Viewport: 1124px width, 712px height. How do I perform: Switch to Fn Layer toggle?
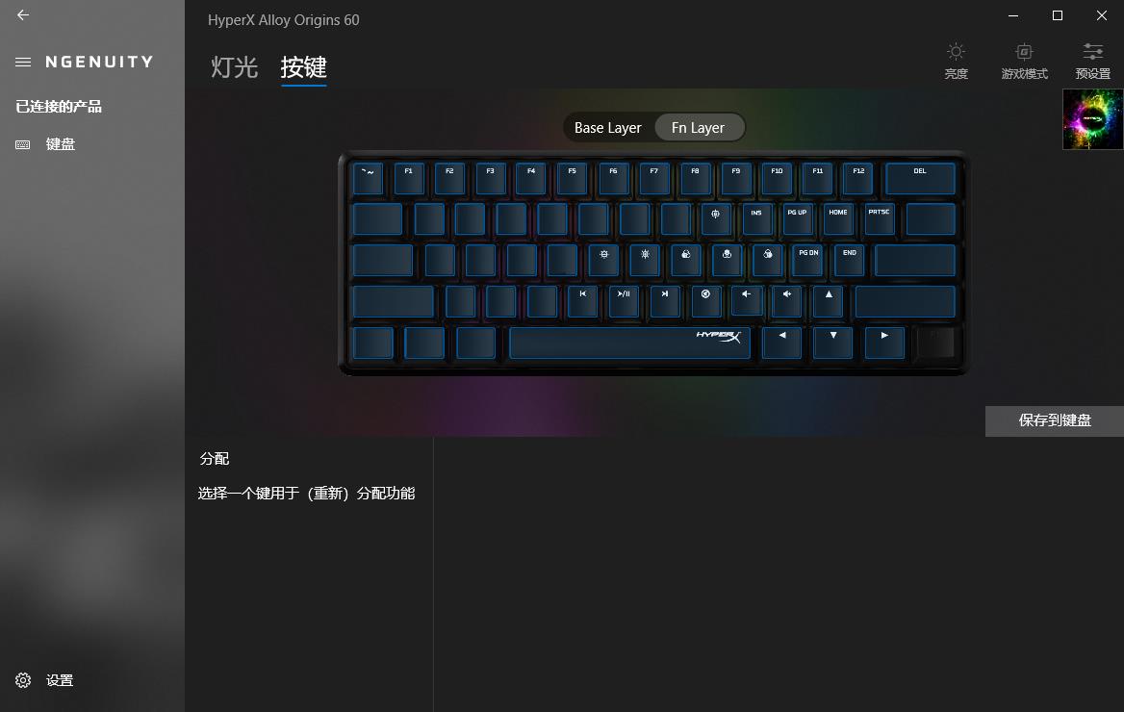tap(699, 128)
